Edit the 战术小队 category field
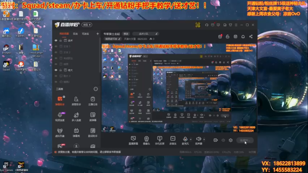This screenshot has height=173, width=308. (x=146, y=34)
